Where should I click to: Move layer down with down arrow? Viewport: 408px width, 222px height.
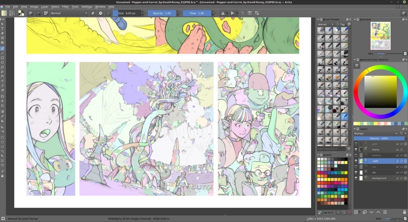[371, 212]
